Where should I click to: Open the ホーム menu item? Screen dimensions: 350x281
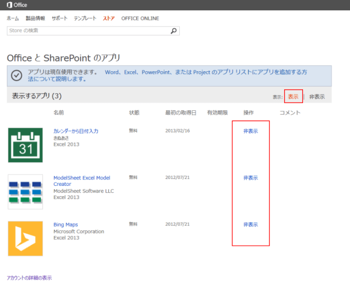point(12,18)
